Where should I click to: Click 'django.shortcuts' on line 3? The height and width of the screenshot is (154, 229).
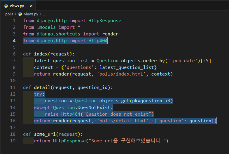pos(58,34)
